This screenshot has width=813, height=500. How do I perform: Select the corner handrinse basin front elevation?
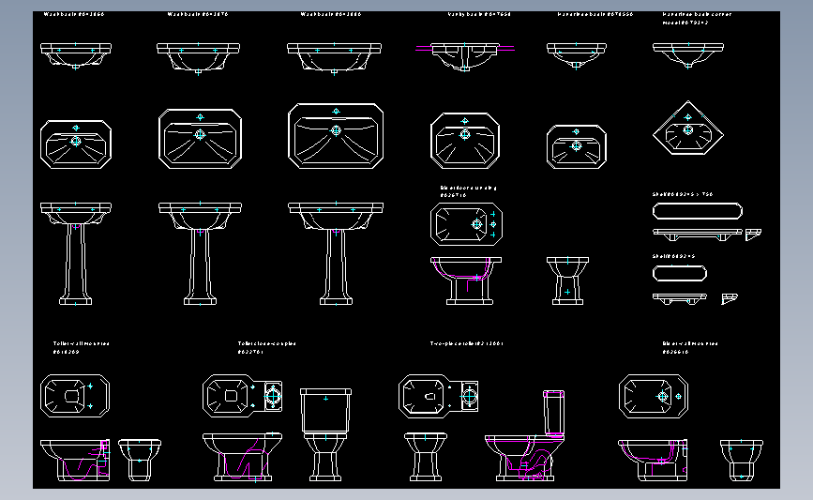coord(688,56)
